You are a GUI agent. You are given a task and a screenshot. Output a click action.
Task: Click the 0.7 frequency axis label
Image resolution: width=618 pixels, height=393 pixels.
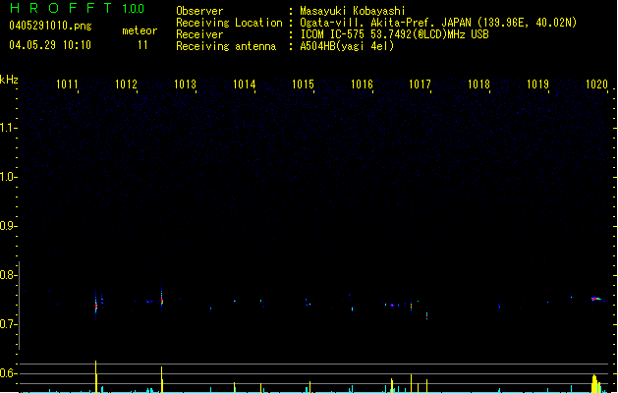click(8, 324)
